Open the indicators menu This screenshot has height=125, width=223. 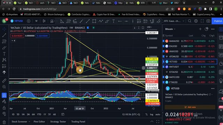[52, 21]
